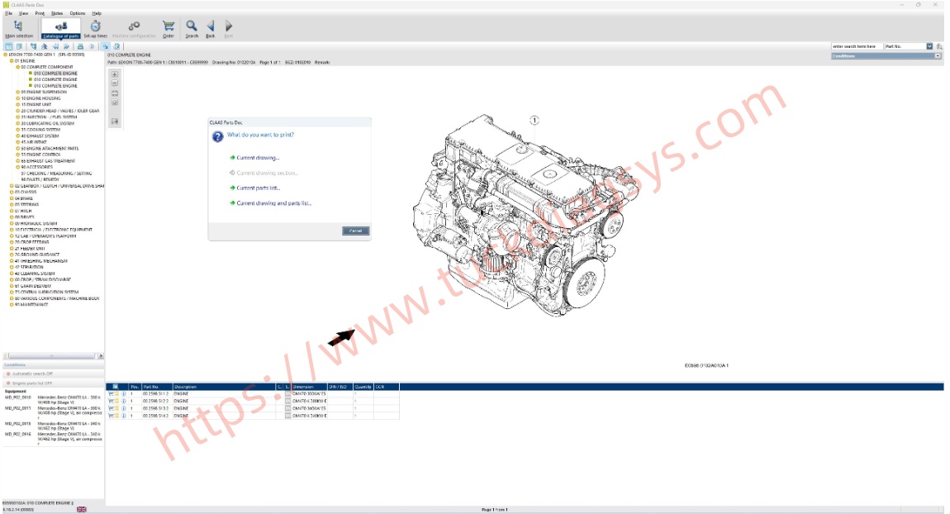
Task: Click the double-right arrows icon in the small toolbar
Action: 66,46
